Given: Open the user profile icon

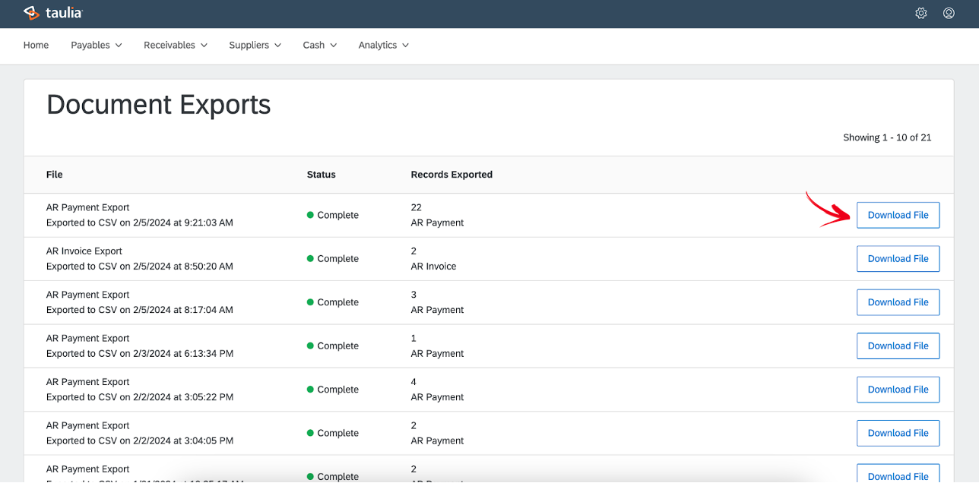Looking at the screenshot, I should click(x=949, y=13).
